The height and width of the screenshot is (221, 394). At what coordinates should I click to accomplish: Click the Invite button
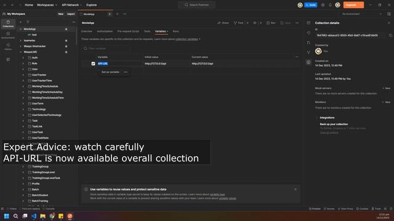tap(311, 5)
